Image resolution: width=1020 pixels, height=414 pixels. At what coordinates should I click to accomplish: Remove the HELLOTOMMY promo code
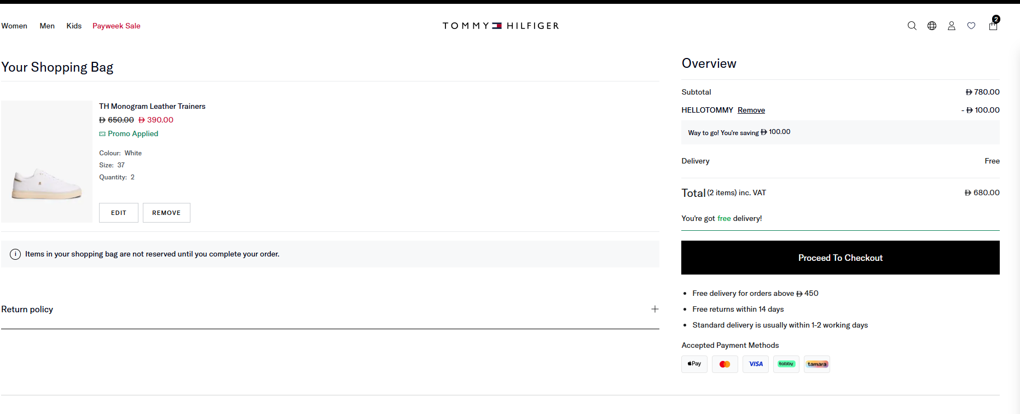click(751, 110)
